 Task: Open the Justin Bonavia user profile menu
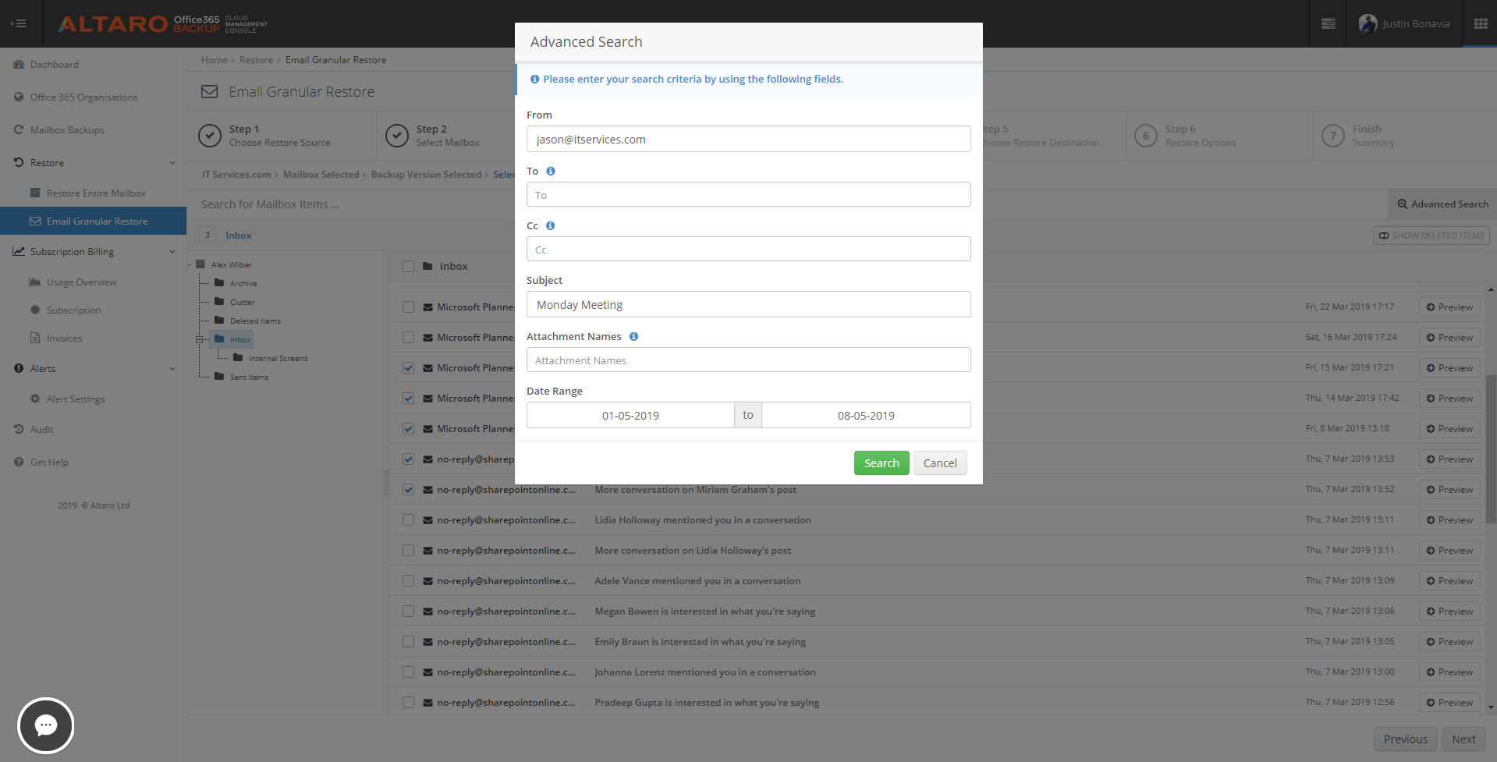1404,23
